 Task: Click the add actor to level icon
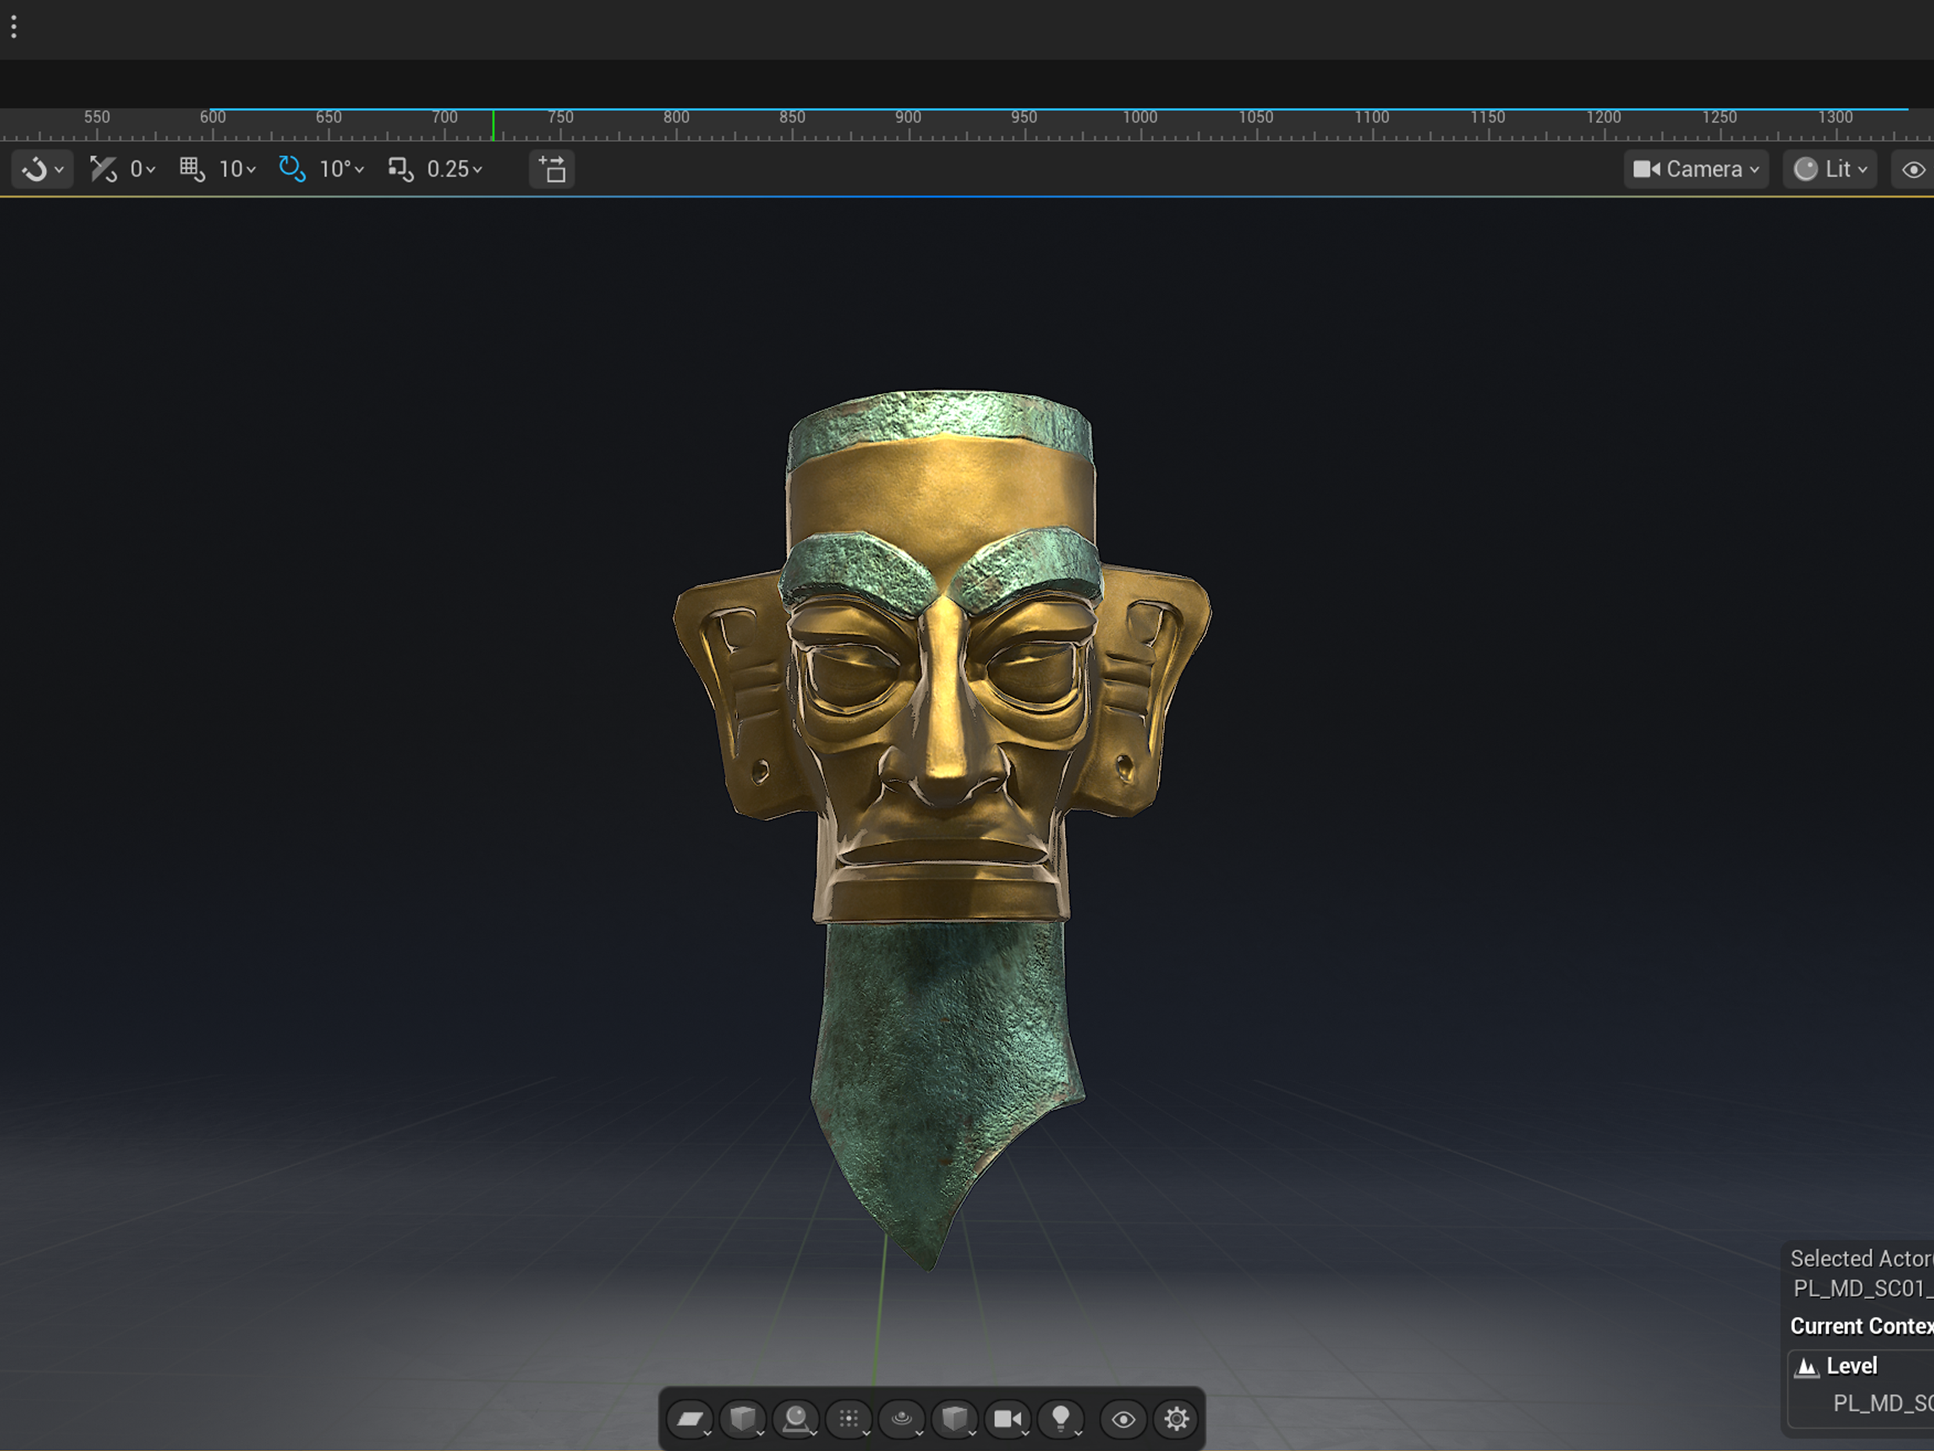(552, 169)
